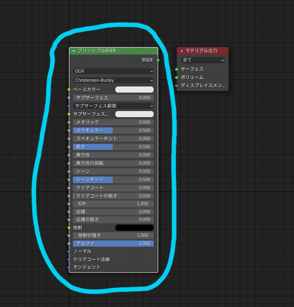Screen dimensions: 294x307
Task: Click the タンジェント input socket
Action: pos(69,267)
